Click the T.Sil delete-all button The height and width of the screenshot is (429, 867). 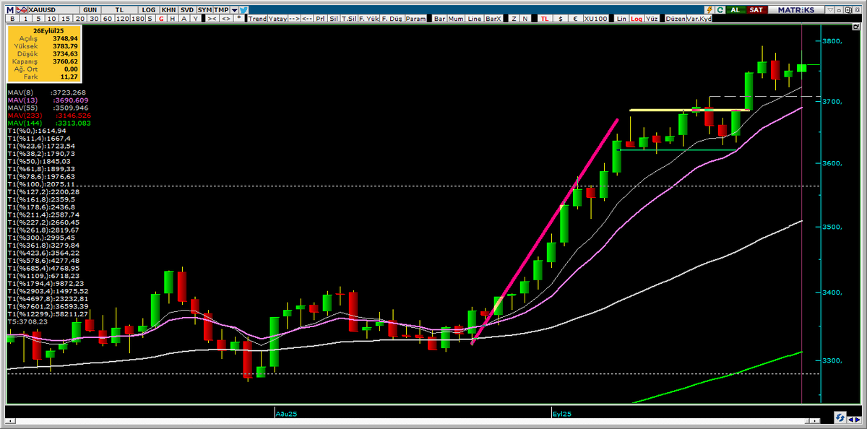[x=349, y=19]
